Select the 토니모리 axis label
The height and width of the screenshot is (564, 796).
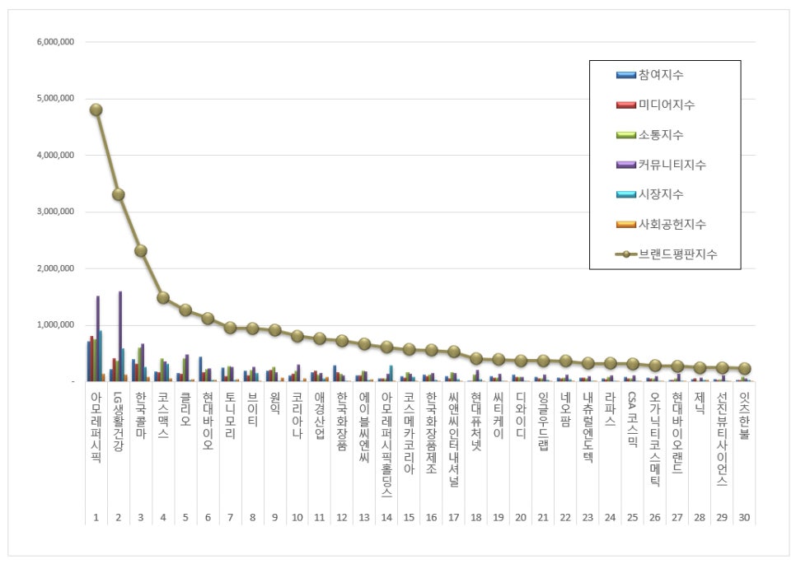coord(230,415)
